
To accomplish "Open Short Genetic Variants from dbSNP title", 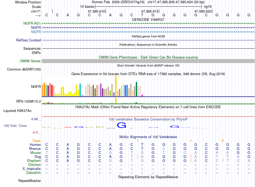I will tap(148, 65).
